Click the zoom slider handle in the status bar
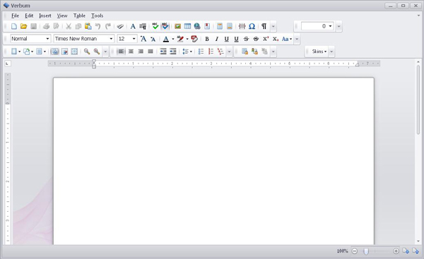This screenshot has width=424, height=259. click(366, 251)
